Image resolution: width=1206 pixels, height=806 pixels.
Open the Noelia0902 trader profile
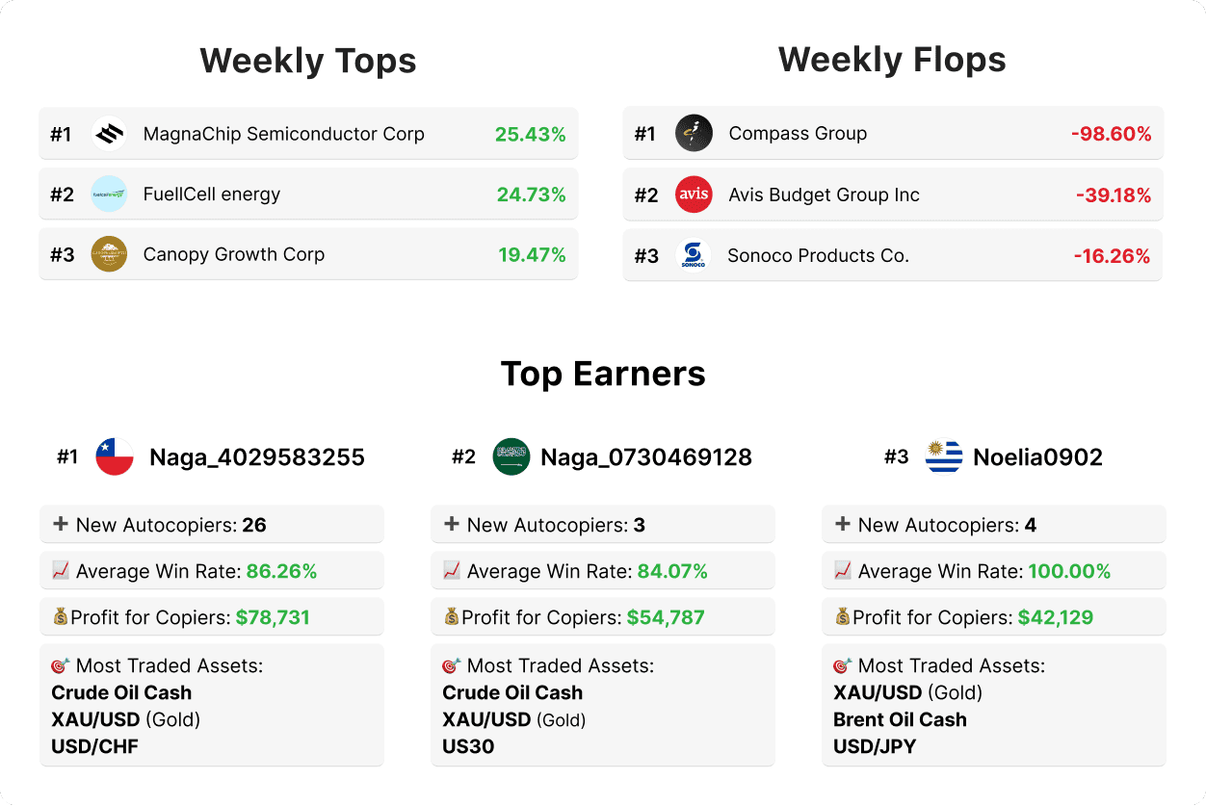tap(1037, 457)
